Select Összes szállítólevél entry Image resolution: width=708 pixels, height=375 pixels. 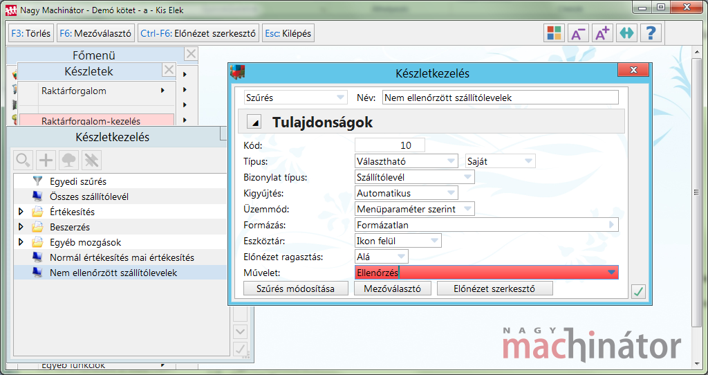tap(120, 196)
